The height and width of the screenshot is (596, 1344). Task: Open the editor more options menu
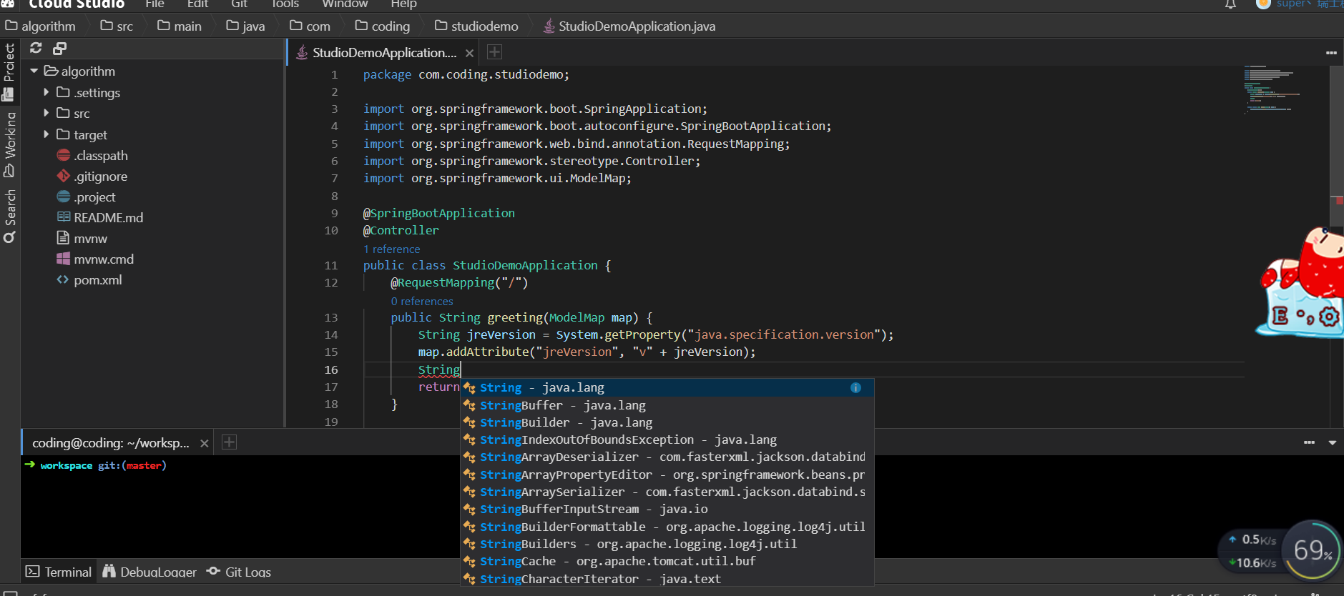pyautogui.click(x=1330, y=53)
